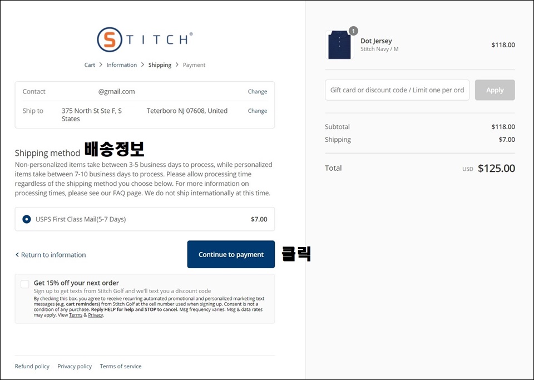Click the Dot Jersey product thumbnail
This screenshot has width=534, height=380.
pos(339,45)
